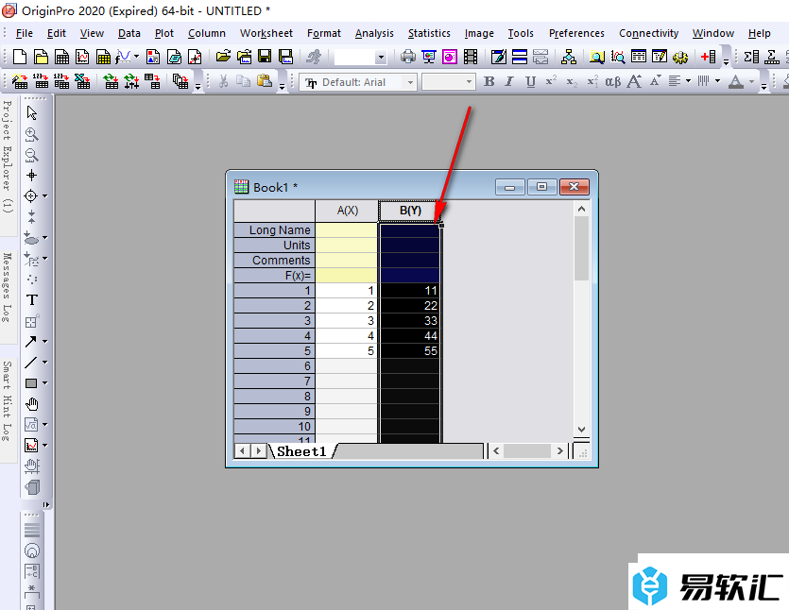Select the Zoom Out tool
Viewport: 789px width, 610px height.
[32, 154]
